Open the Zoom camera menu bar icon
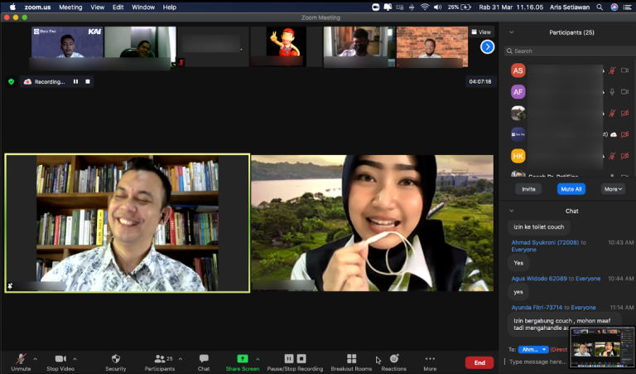The width and height of the screenshot is (636, 374). [376, 7]
